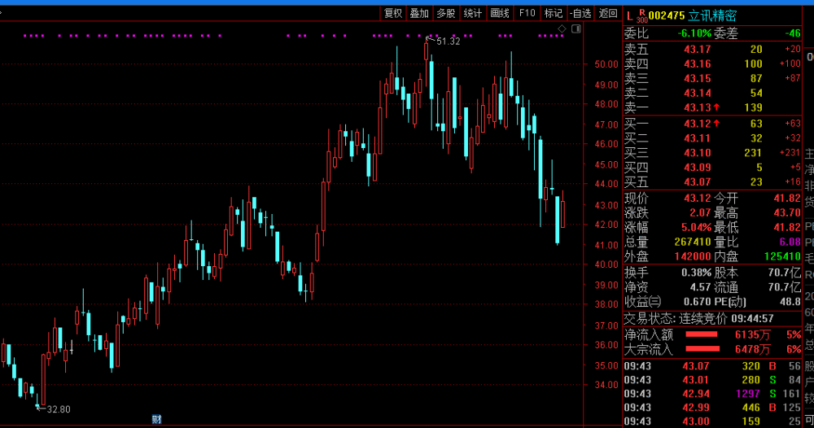
Task: Click the 股本 70.7亿 value
Action: pos(785,273)
